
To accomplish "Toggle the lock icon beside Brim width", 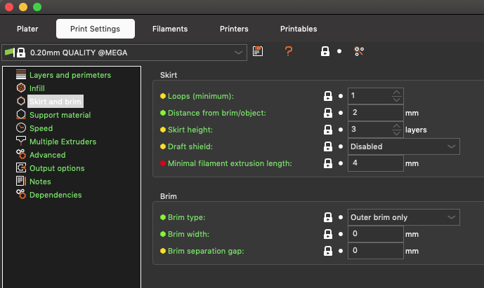I will click(x=327, y=234).
